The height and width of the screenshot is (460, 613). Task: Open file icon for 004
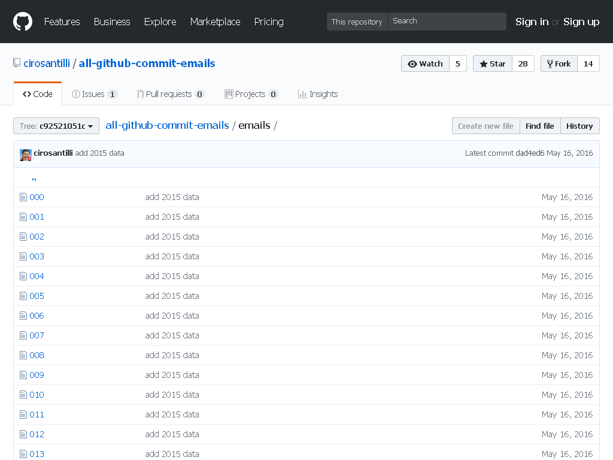(23, 276)
